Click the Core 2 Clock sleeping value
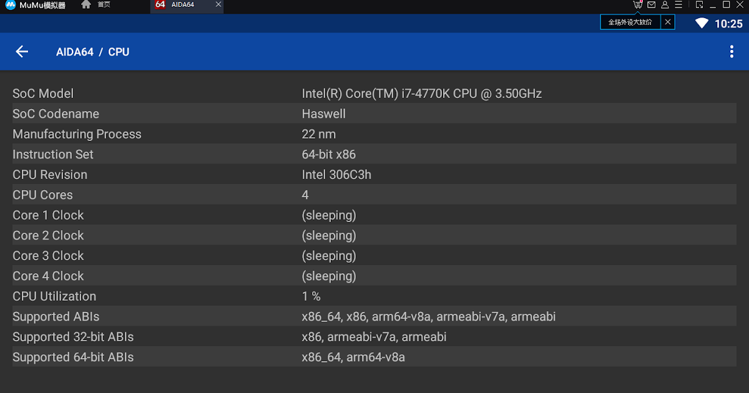749x393 pixels. (329, 236)
